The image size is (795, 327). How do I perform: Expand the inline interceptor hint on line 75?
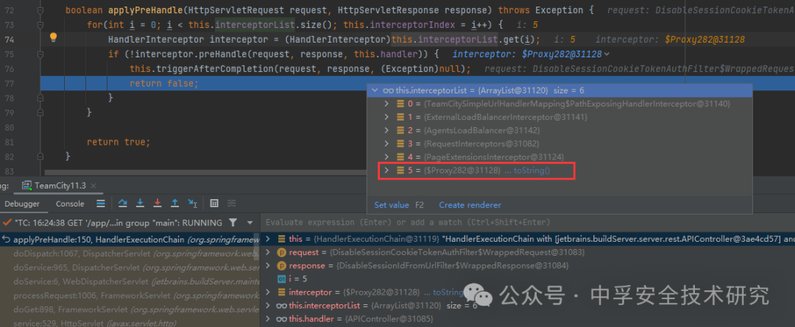pyautogui.click(x=607, y=54)
